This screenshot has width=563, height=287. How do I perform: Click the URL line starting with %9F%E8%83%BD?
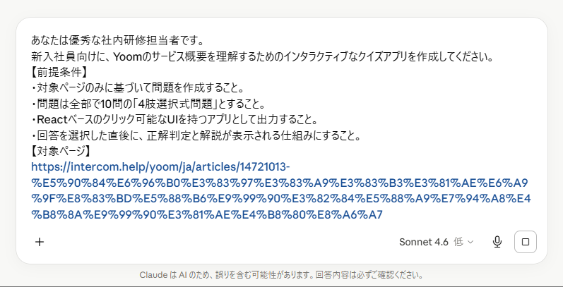[x=280, y=198]
